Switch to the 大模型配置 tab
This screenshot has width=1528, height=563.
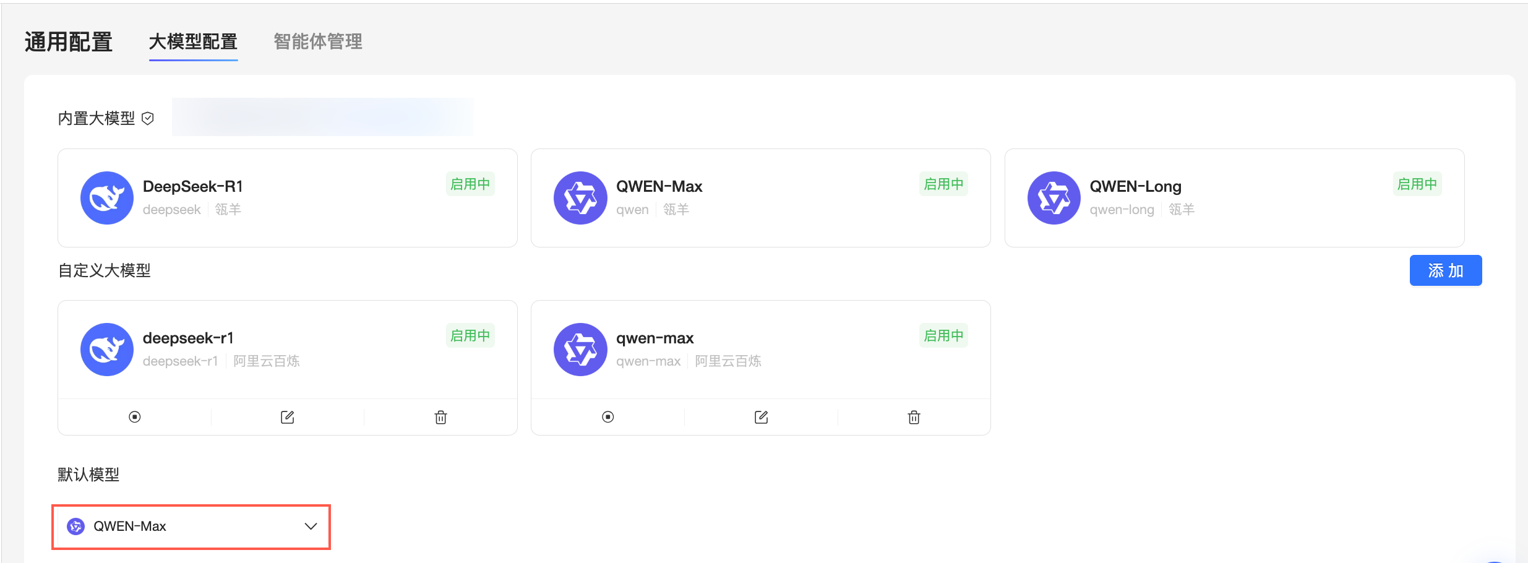point(194,42)
